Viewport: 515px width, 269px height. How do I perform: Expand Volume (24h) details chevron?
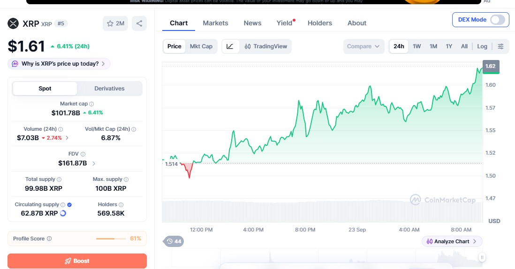pyautogui.click(x=67, y=138)
